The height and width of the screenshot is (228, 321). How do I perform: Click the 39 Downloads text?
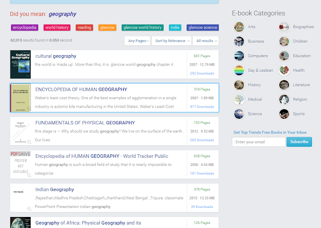click(x=202, y=207)
